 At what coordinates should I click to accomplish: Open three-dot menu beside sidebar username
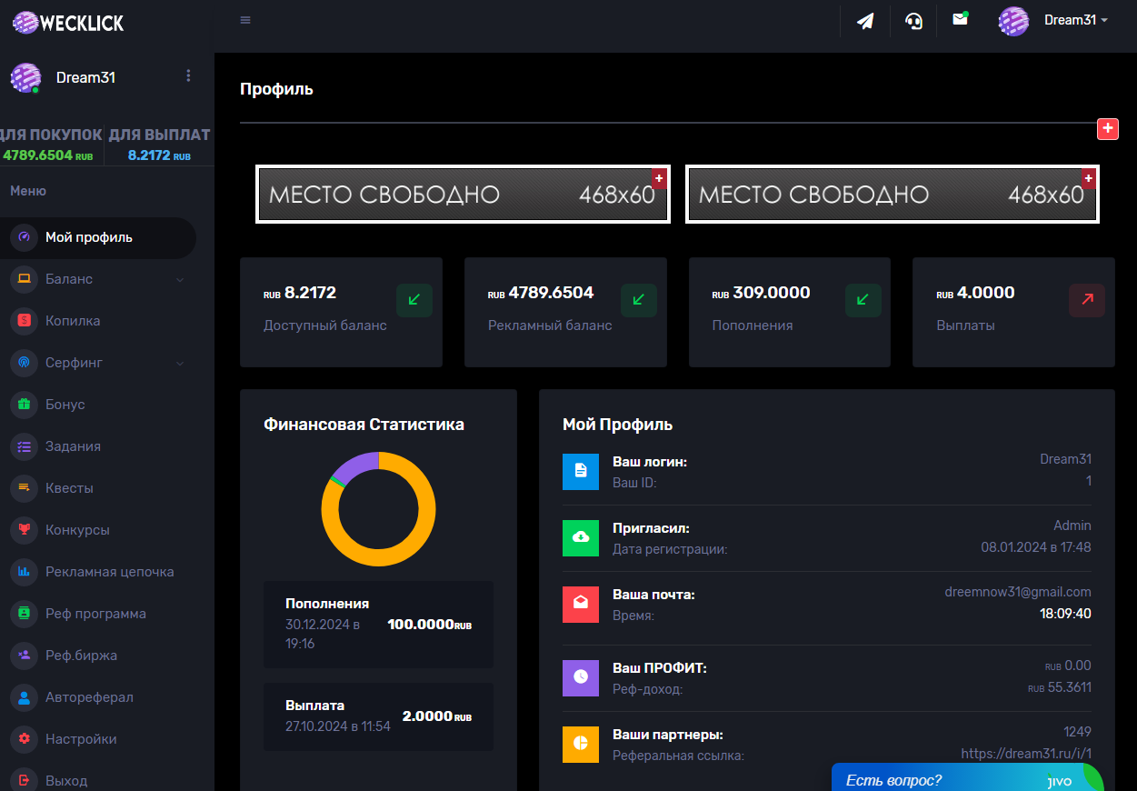(188, 76)
